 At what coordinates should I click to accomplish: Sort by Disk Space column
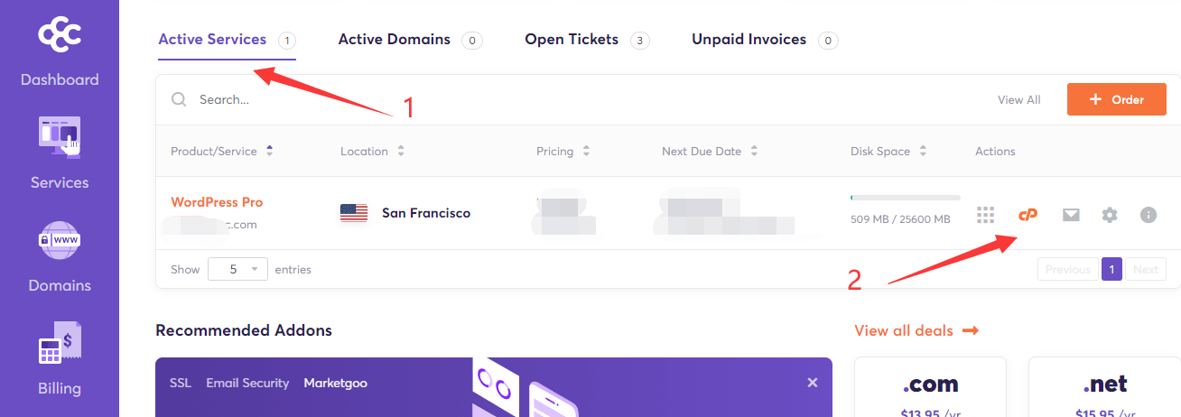[888, 152]
